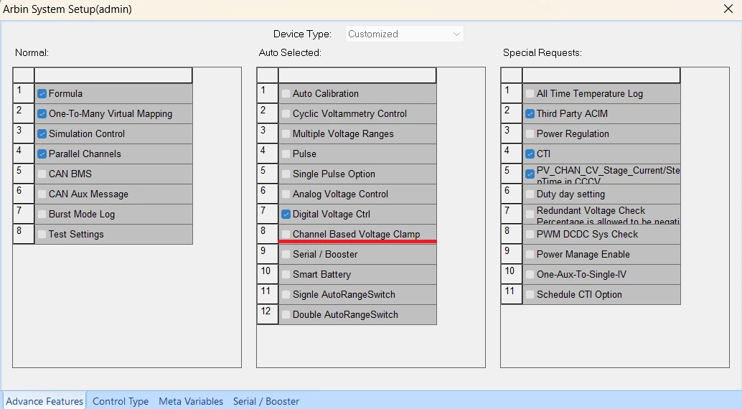Screen dimensions: 742x409
Task: Open the Device Type dropdown
Action: point(404,34)
